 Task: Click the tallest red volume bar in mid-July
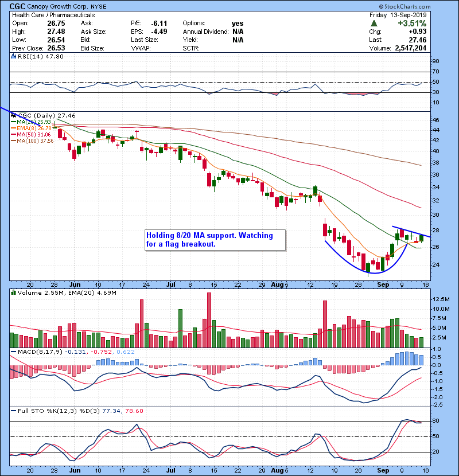coord(209,320)
